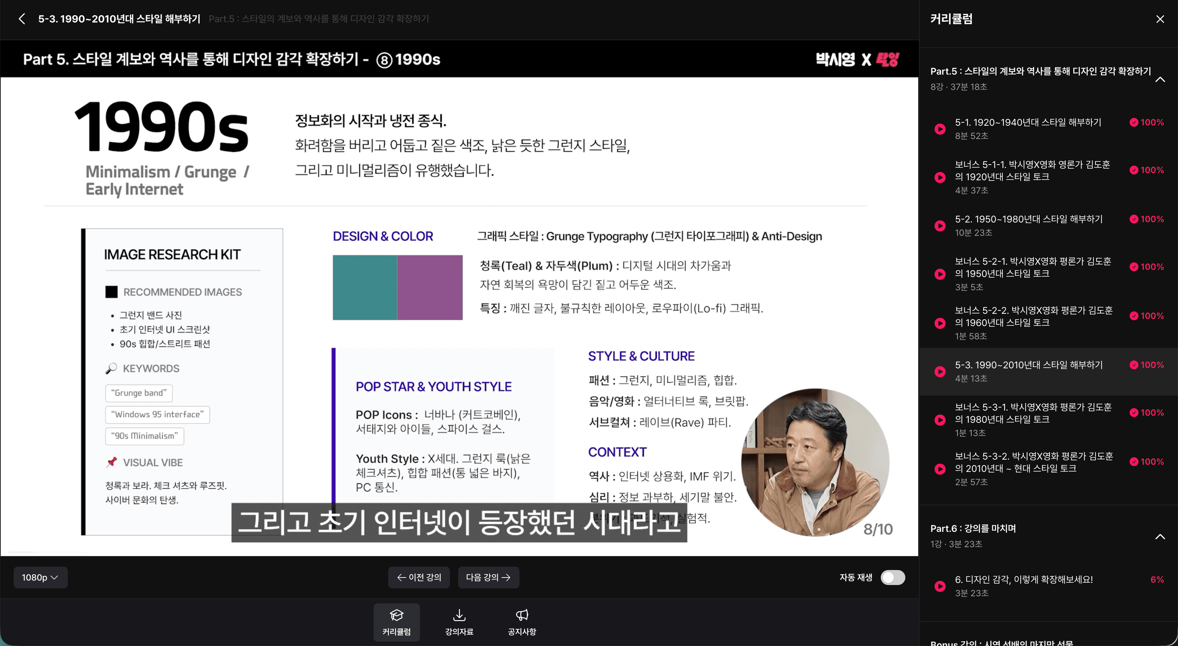
Task: Play bonus 5-3-2 2010년대 ~ 현대 스타일 토크
Action: pyautogui.click(x=940, y=468)
